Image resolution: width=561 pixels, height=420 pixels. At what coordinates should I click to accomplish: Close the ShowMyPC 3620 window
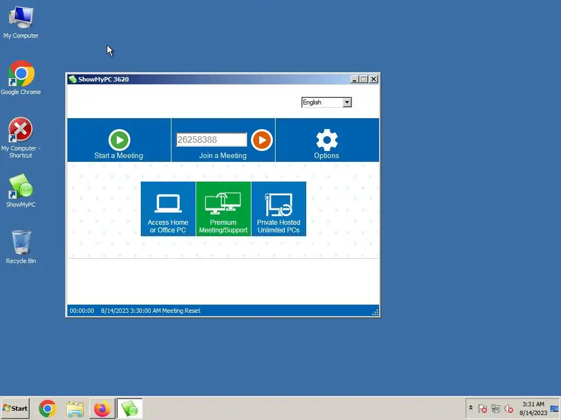click(374, 79)
